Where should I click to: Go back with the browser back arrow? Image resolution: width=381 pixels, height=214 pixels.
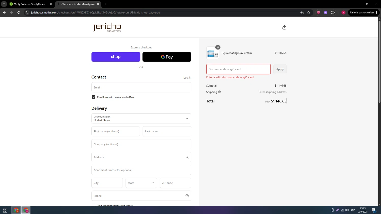tap(4, 12)
